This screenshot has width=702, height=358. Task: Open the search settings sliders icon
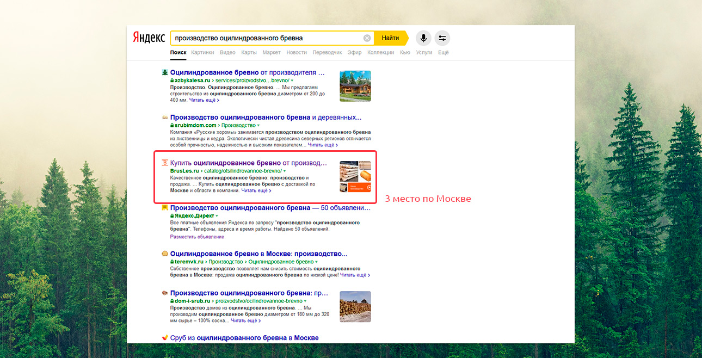pyautogui.click(x=442, y=38)
